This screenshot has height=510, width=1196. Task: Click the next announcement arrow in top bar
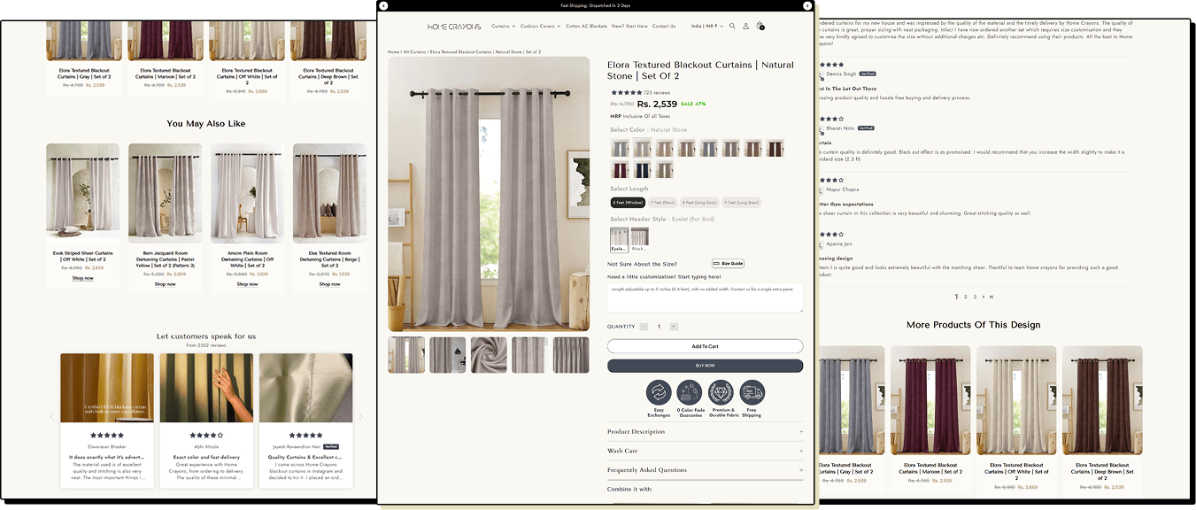click(x=807, y=5)
